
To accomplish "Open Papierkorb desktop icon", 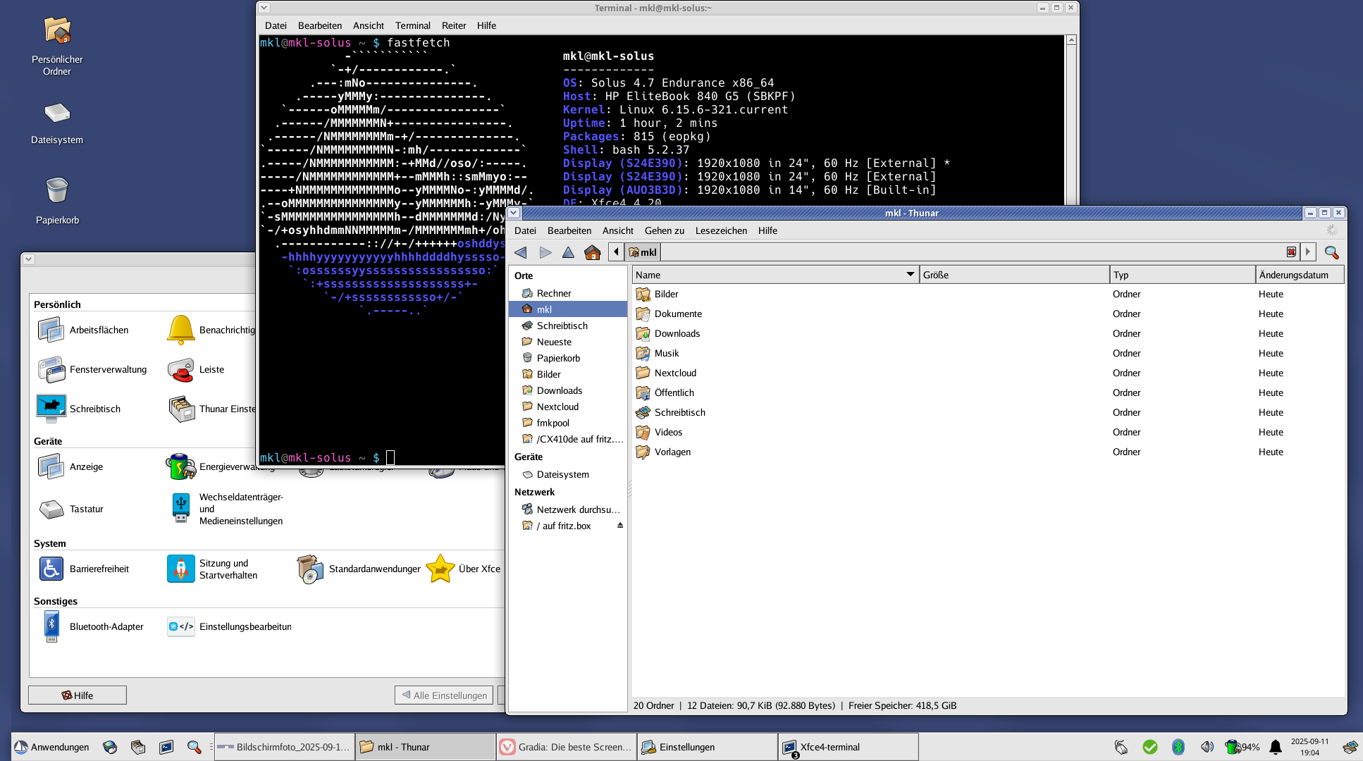I will pos(57,200).
